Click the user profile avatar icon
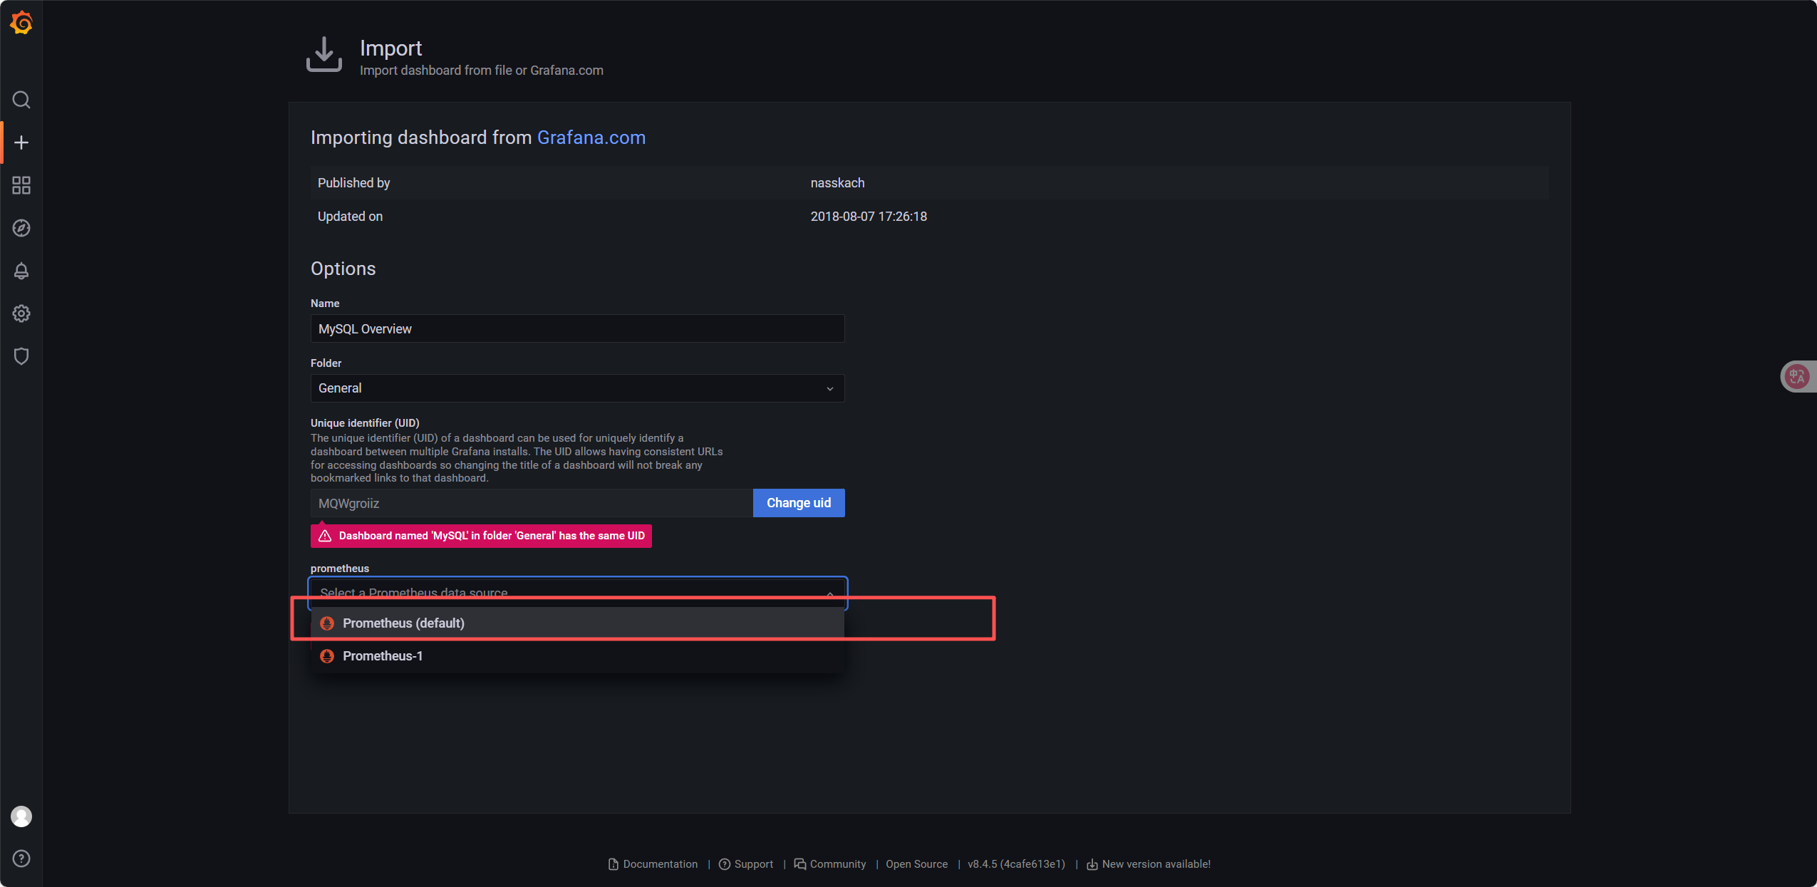The width and height of the screenshot is (1817, 887). point(21,816)
